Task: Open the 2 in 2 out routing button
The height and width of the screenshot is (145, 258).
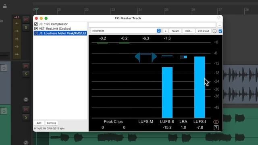Action: click(204, 31)
